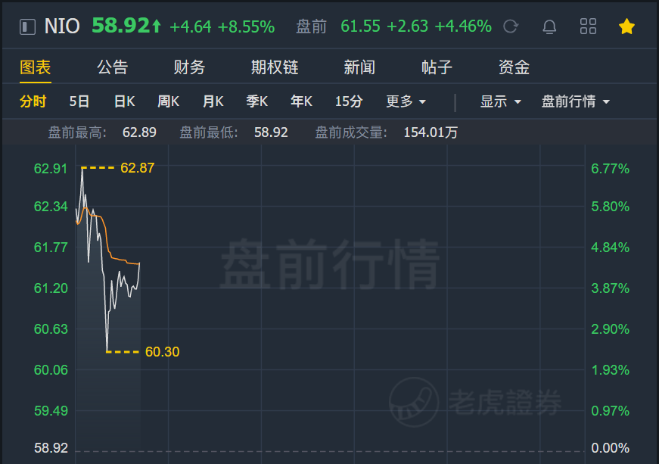Switch to the 财务 tab
The image size is (659, 464).
click(x=189, y=67)
